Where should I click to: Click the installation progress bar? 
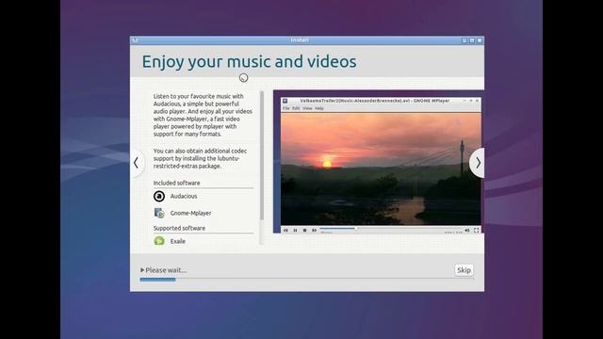(306, 280)
